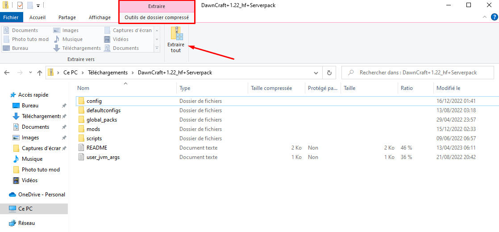Select the global_packs folder
Image resolution: width=499 pixels, height=232 pixels.
click(98, 120)
